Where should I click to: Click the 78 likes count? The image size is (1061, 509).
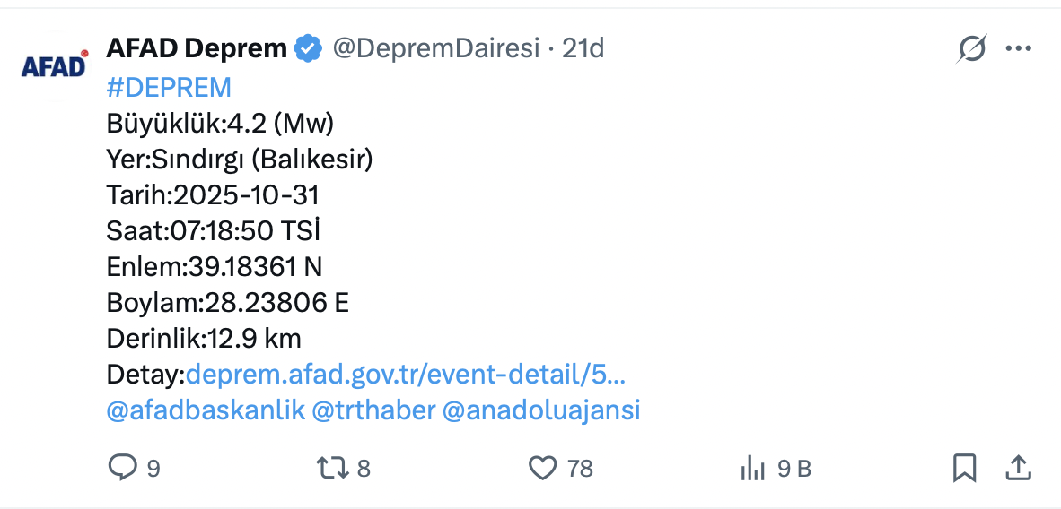(x=580, y=468)
